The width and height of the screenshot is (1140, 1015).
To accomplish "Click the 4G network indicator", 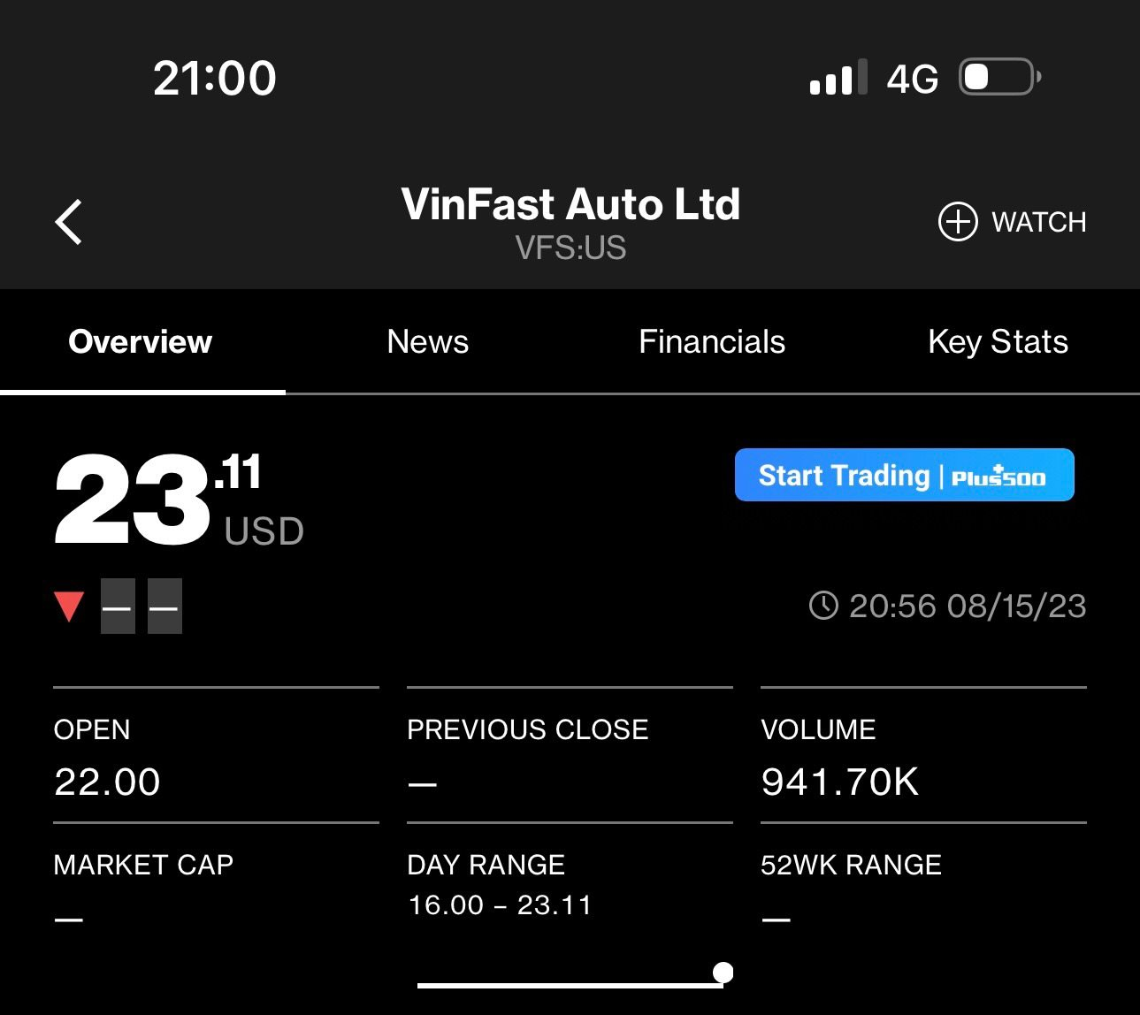I will click(x=912, y=78).
